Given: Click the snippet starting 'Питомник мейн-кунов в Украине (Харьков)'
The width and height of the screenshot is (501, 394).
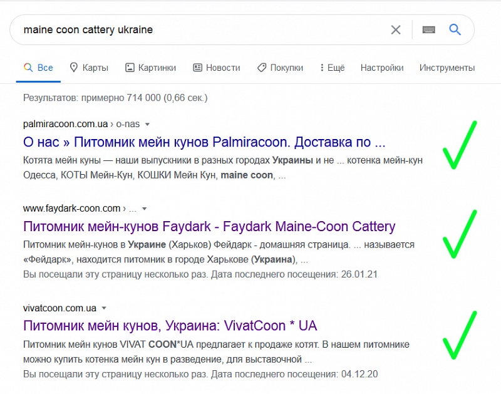Looking at the screenshot, I should coord(219,252).
